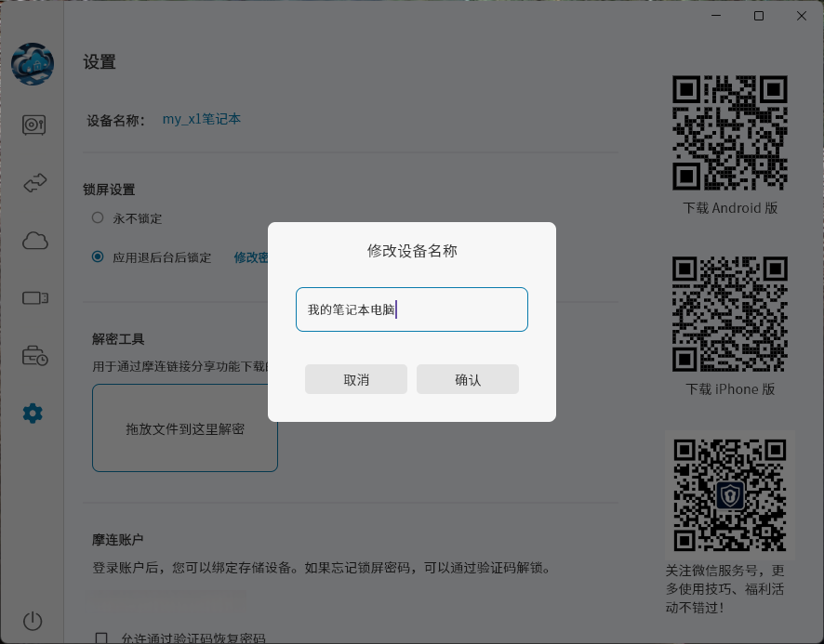
Task: Click the power/exit icon at sidebar bottom
Action: (33, 621)
